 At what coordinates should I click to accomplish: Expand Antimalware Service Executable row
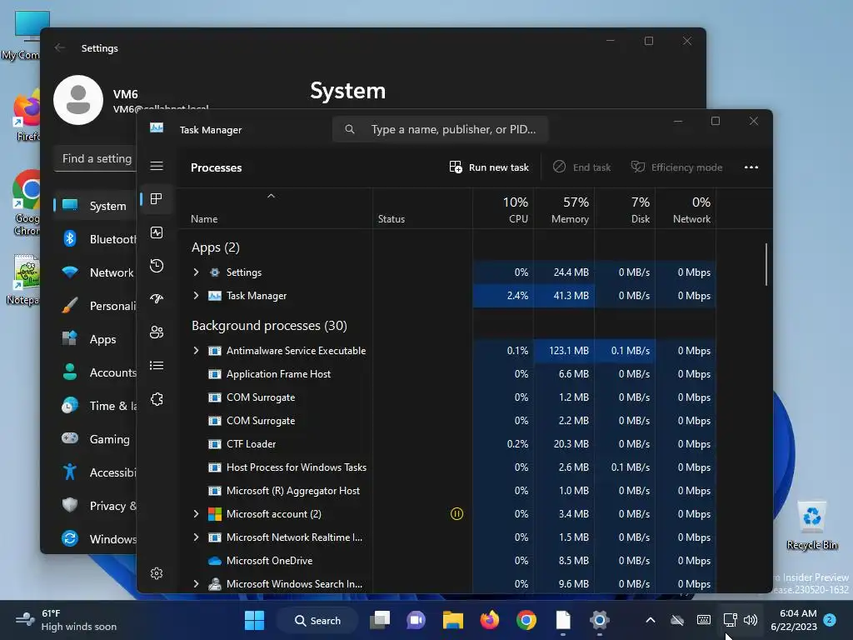(196, 351)
